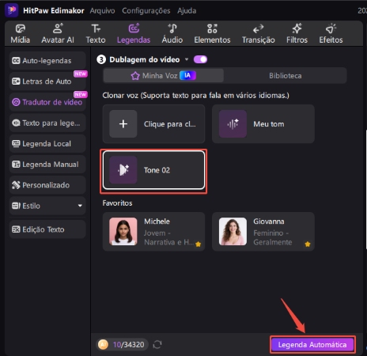Select Legenda Manual in sidebar
Image resolution: width=367 pixels, height=356 pixels.
click(47, 165)
